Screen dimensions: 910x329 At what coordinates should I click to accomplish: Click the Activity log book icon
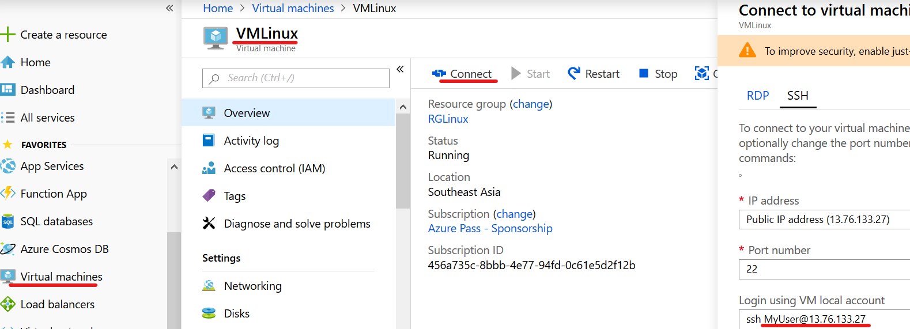point(209,141)
